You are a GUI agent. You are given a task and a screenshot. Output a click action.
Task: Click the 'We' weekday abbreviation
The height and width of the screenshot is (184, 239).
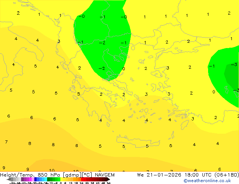click(x=140, y=175)
